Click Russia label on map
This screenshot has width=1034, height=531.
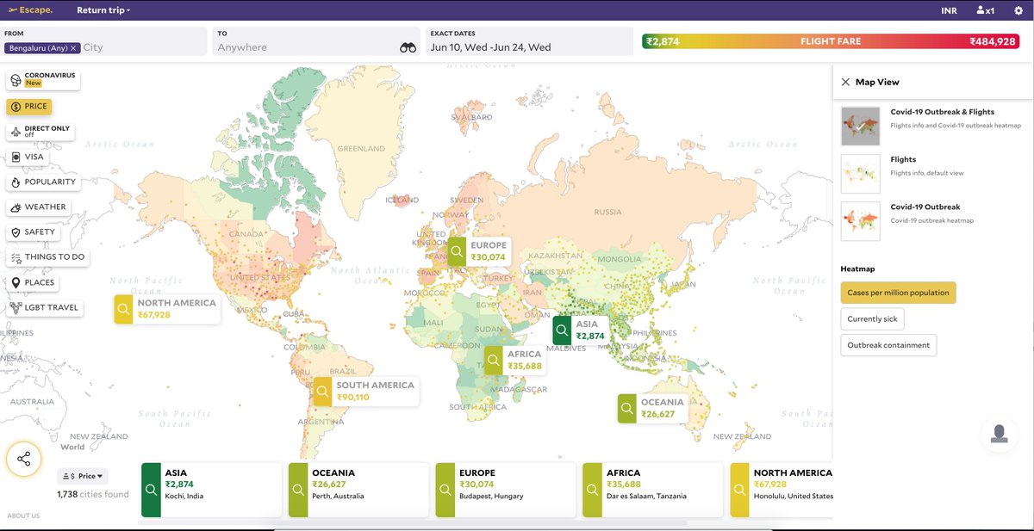[607, 212]
